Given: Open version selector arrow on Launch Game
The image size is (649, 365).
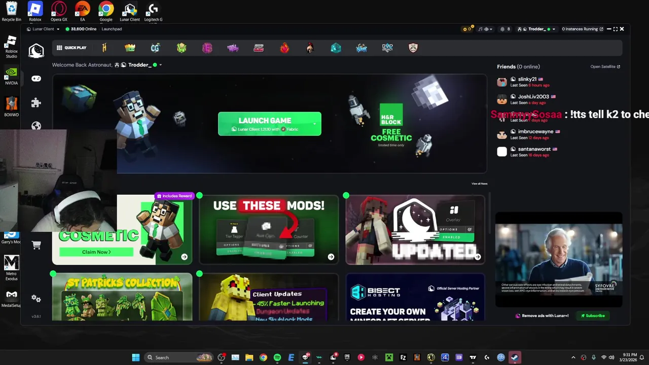Looking at the screenshot, I should (x=314, y=123).
